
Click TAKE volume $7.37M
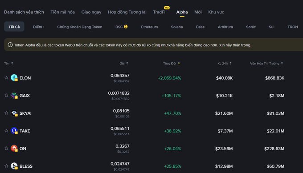click(x=225, y=131)
